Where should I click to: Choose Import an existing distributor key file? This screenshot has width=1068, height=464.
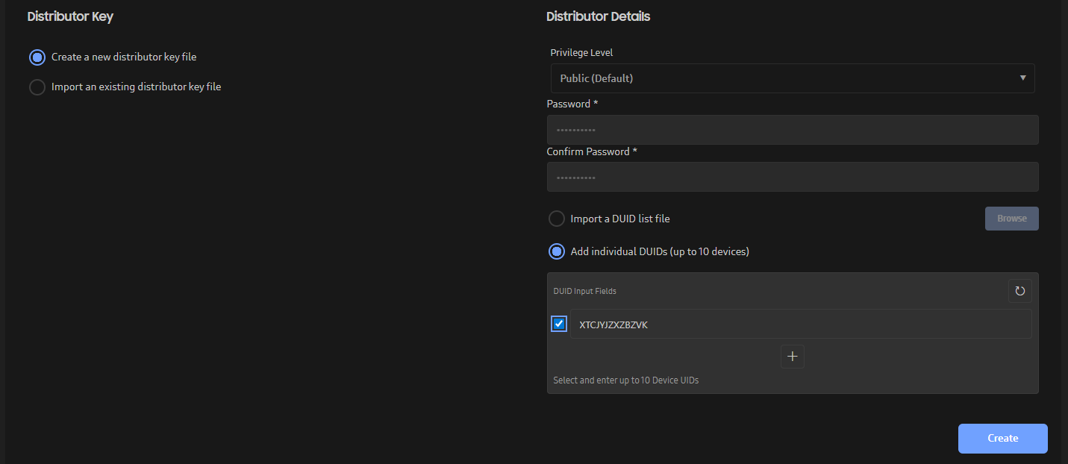pyautogui.click(x=37, y=87)
